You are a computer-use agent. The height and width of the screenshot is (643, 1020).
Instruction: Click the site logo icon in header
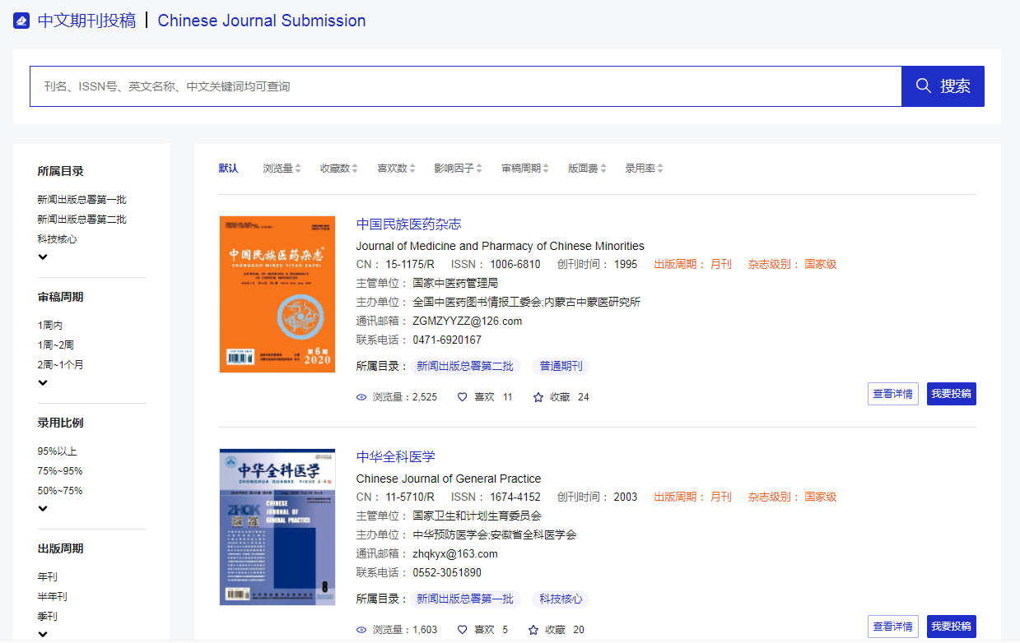[x=21, y=21]
